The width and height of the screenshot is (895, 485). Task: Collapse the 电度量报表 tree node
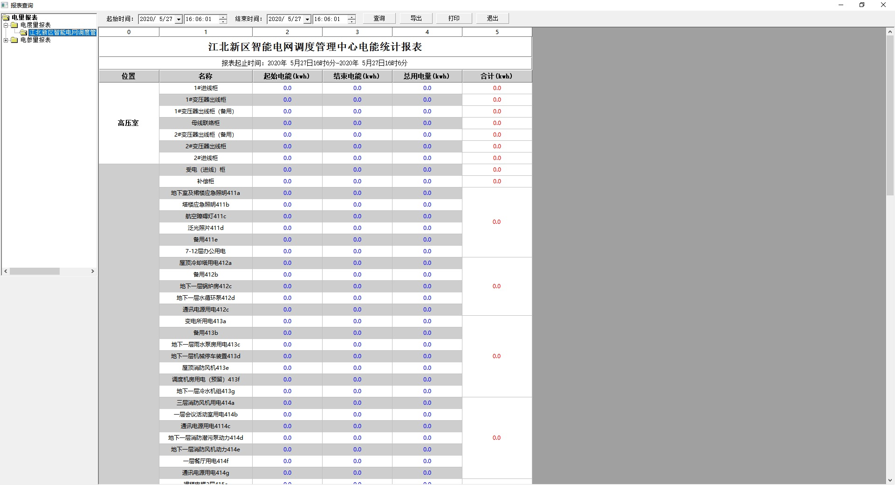[x=6, y=25]
